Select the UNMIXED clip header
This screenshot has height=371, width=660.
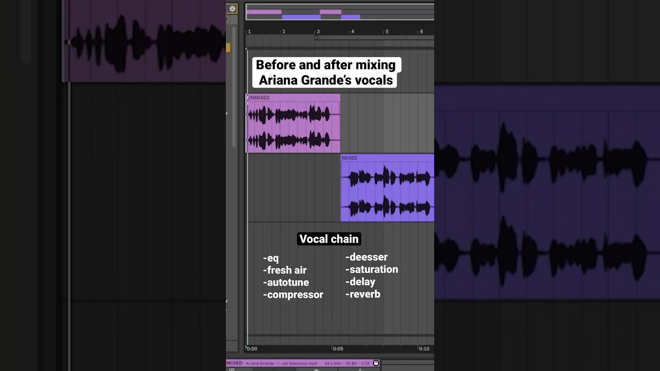click(293, 97)
